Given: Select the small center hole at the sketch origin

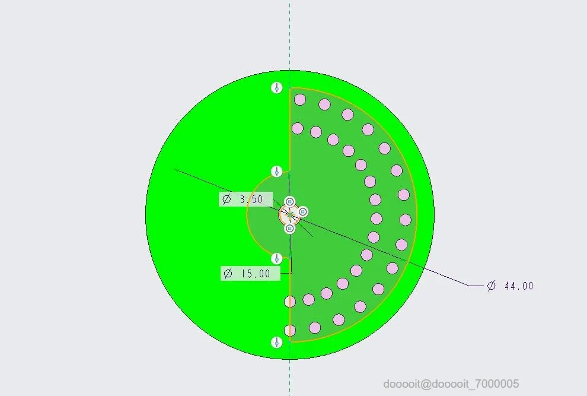Looking at the screenshot, I should click(x=290, y=214).
